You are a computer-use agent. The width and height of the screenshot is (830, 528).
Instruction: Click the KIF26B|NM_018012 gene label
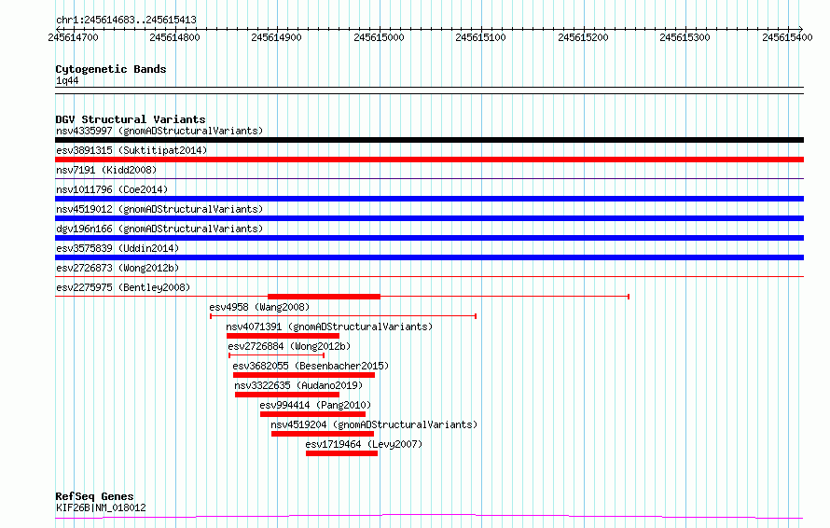(101, 507)
